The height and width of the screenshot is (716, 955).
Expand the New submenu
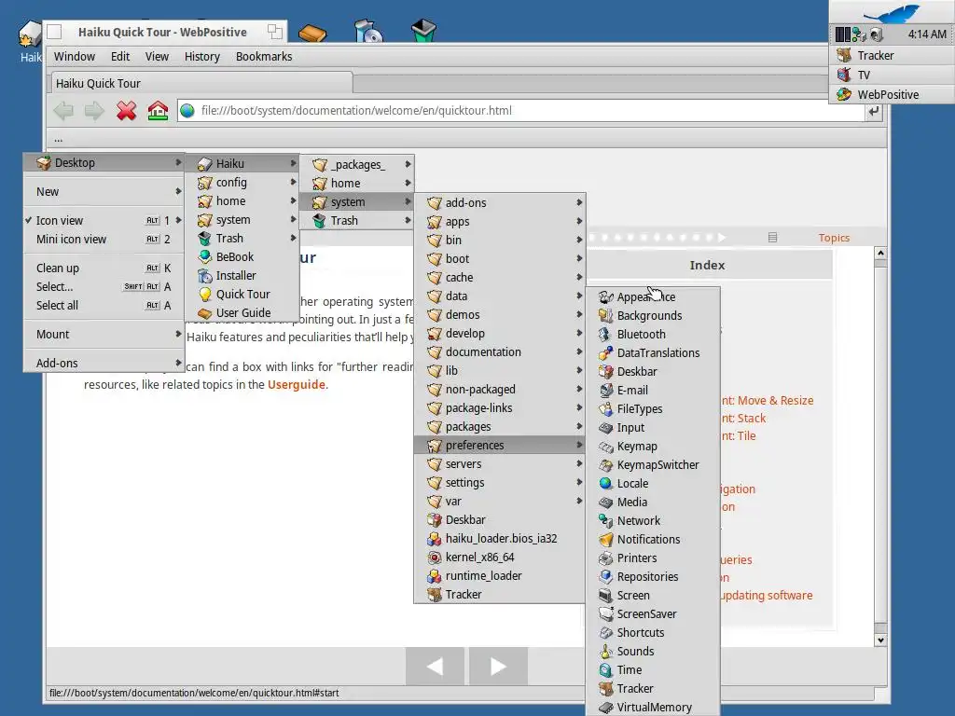[104, 192]
